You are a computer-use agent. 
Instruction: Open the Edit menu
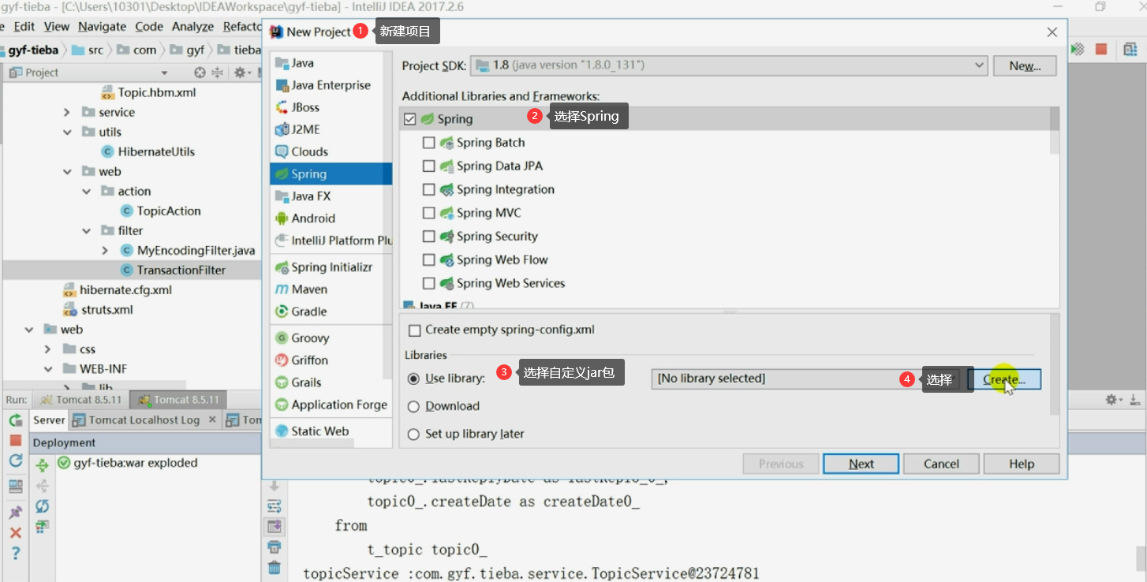coord(24,26)
